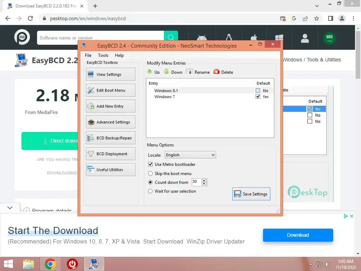
Task: Open Windows Start button
Action: click(x=8, y=264)
